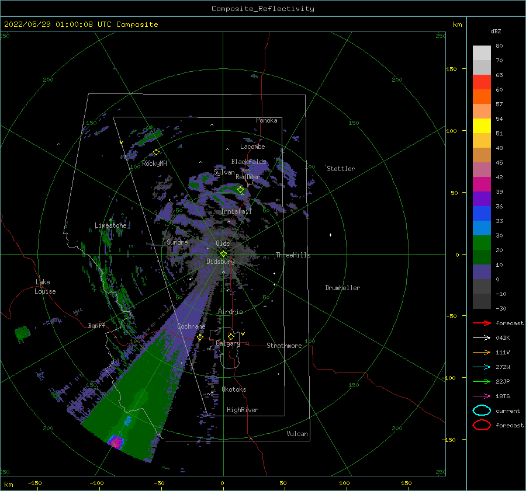Image resolution: width=526 pixels, height=491 pixels.
Task: Click the radar site diamond between Olds and Didsbury
Action: 223,254
